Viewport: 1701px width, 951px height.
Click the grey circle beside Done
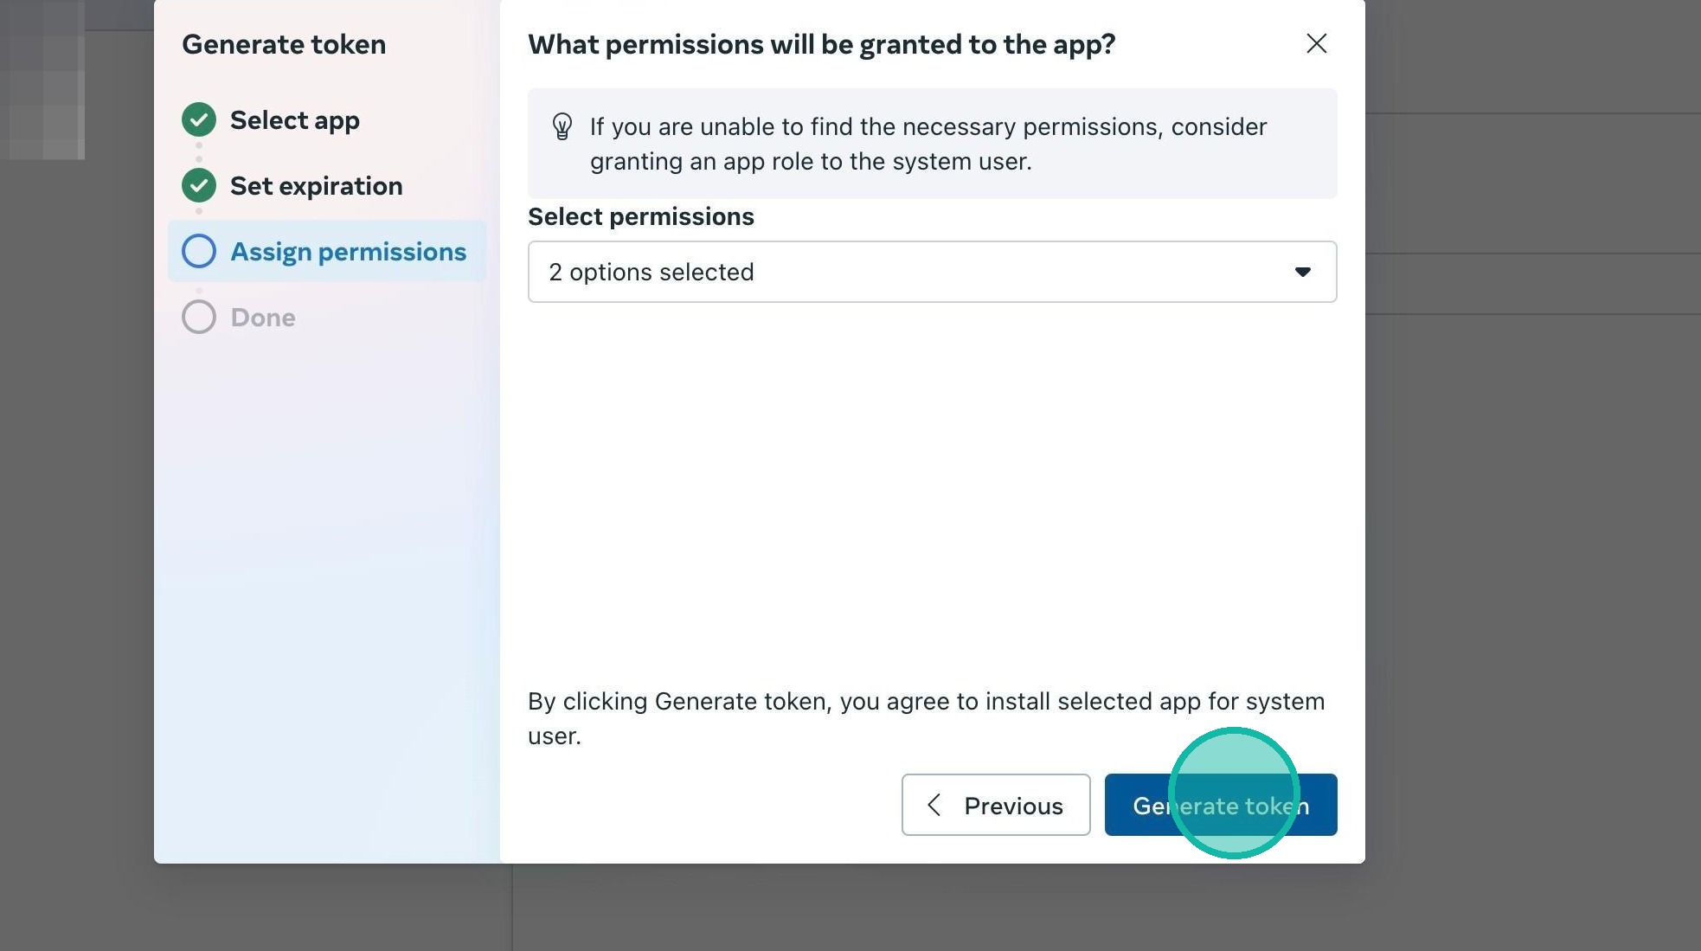click(x=199, y=317)
